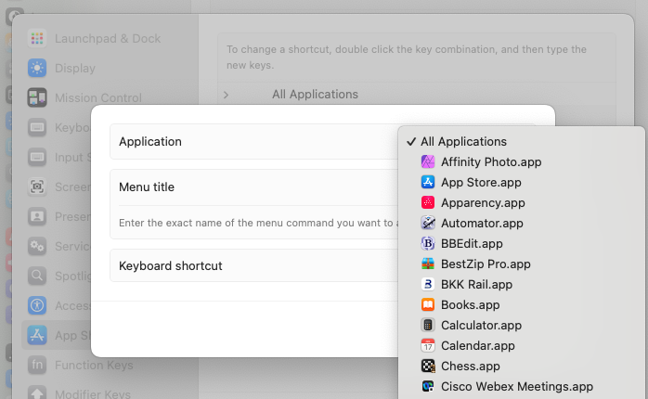
Task: Choose Calendar.app menu entry
Action: point(521,346)
